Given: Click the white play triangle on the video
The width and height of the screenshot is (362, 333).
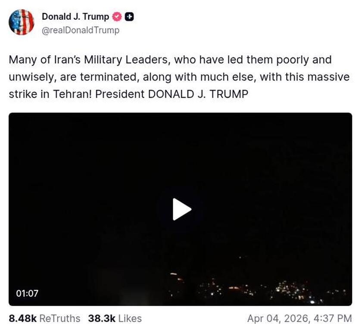Looking at the screenshot, I should 181,209.
